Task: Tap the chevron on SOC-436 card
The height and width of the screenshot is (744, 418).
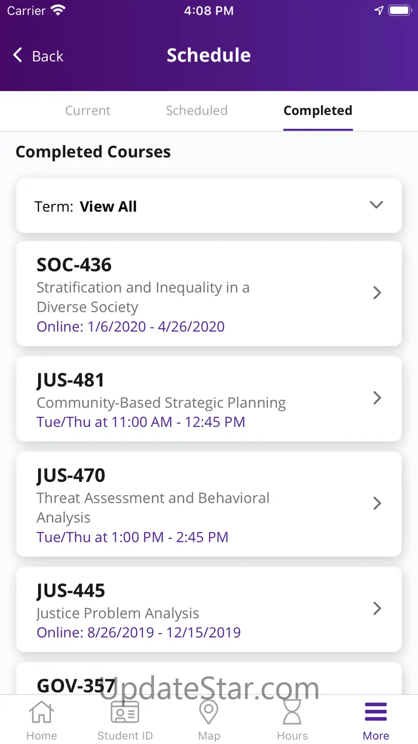Action: (x=377, y=293)
